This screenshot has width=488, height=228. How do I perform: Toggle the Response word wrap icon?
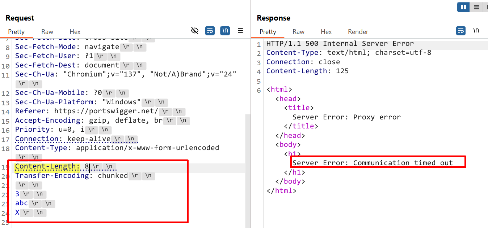click(x=460, y=31)
